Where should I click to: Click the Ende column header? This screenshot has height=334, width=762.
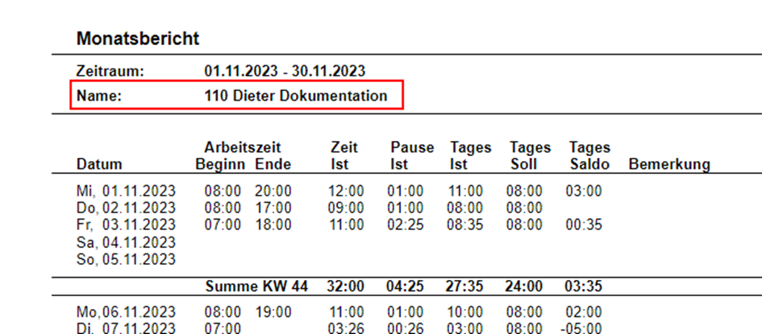point(273,164)
